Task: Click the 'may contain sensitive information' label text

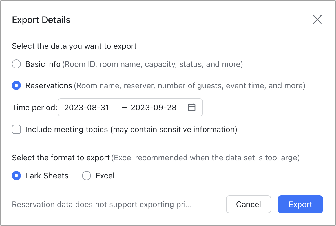Action: [x=174, y=130]
